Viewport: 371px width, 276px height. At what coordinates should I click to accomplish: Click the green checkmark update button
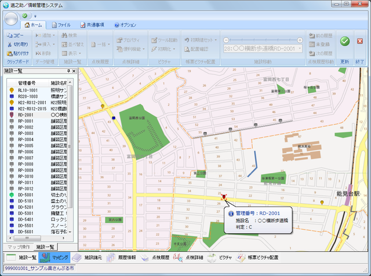[344, 41]
